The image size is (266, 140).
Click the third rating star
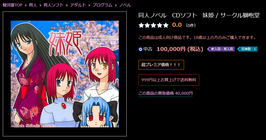click(x=153, y=25)
